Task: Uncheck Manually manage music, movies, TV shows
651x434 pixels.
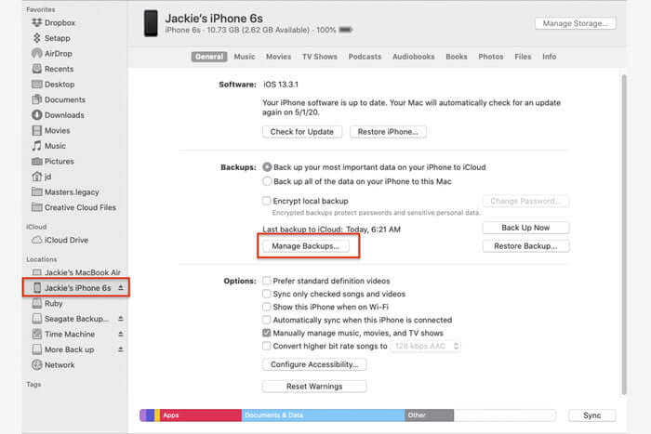Action: pyautogui.click(x=267, y=333)
